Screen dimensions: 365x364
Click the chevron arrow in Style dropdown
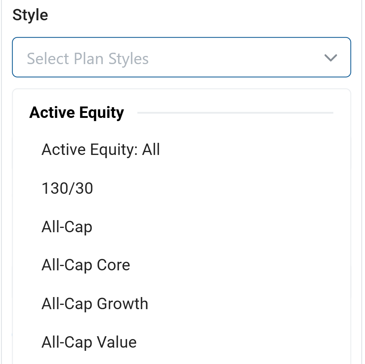coord(331,58)
